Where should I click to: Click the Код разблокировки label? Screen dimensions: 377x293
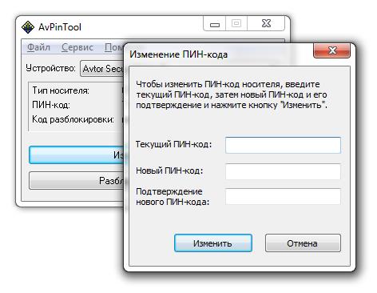73,119
